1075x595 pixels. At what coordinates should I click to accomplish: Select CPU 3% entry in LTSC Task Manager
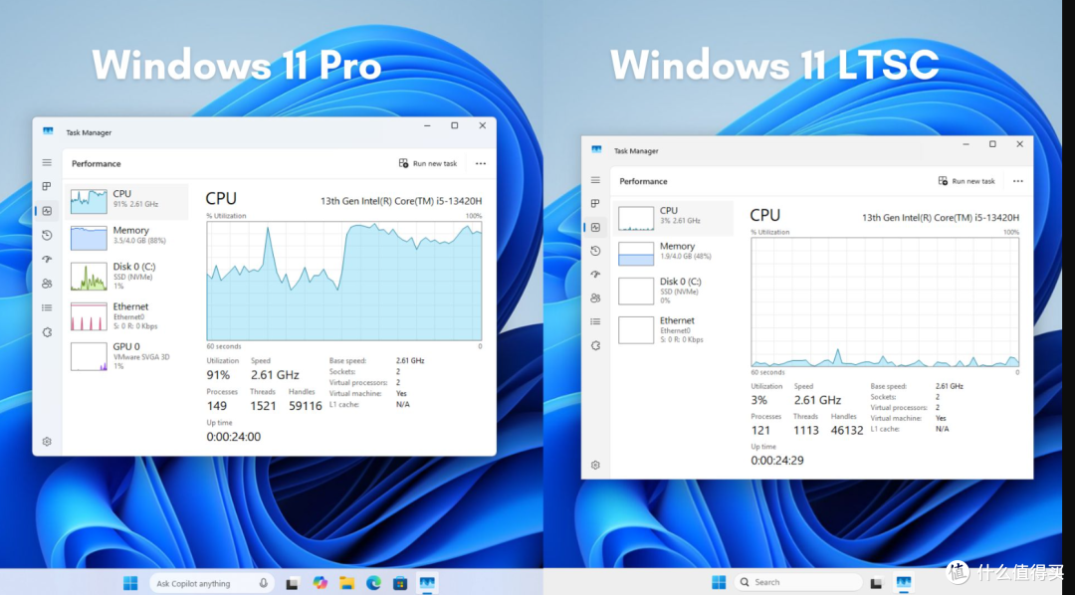[x=673, y=218]
